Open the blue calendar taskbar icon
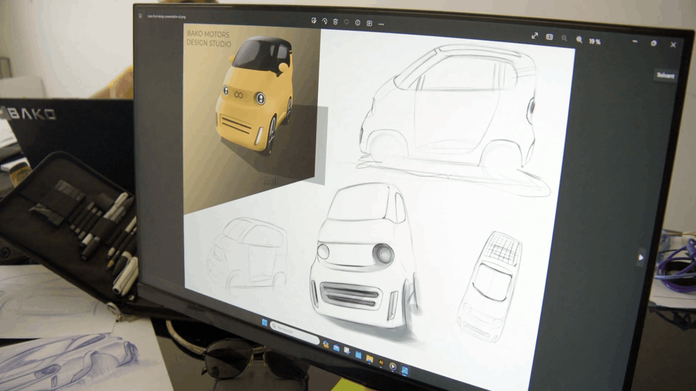 click(358, 355)
